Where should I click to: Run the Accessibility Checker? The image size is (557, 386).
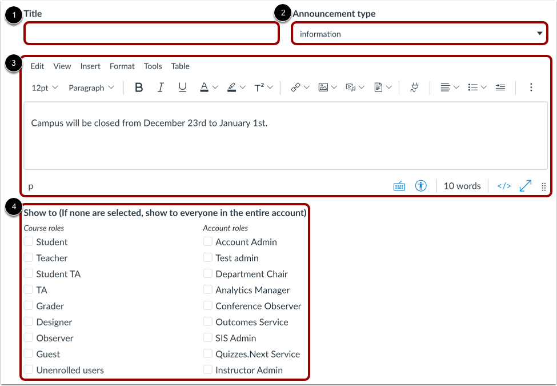pyautogui.click(x=421, y=185)
